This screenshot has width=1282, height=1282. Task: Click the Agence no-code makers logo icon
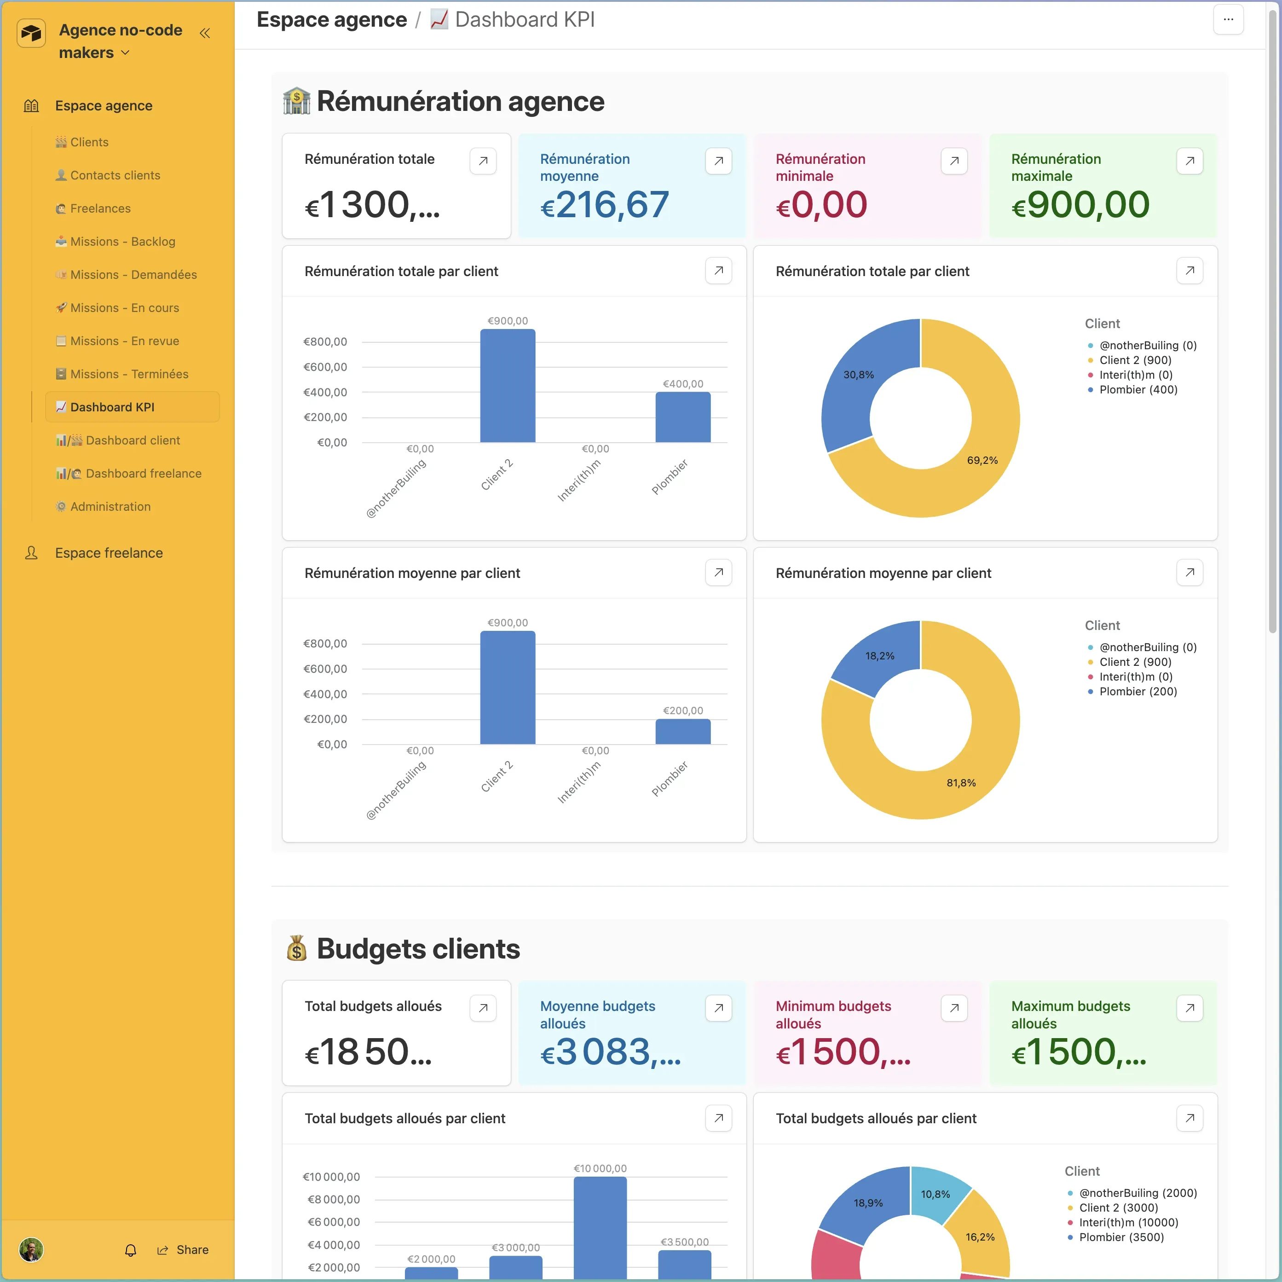31,33
